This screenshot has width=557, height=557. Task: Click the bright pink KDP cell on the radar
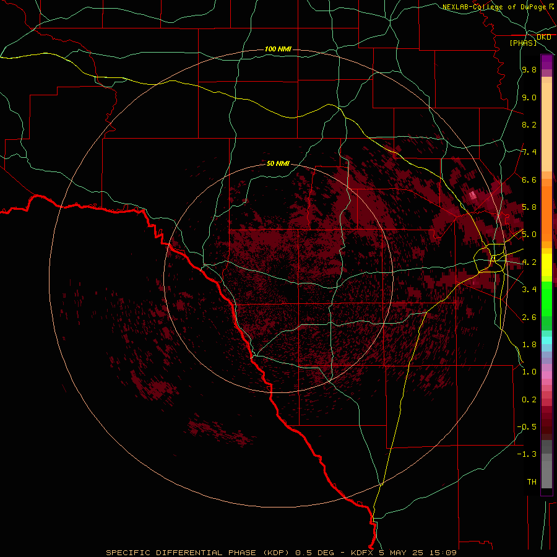point(473,196)
